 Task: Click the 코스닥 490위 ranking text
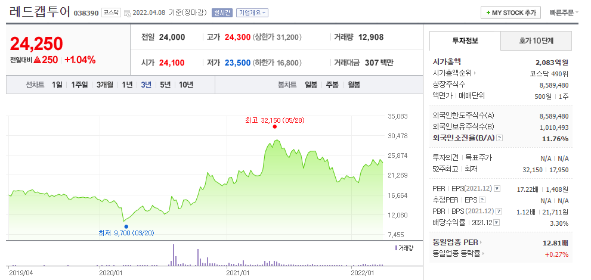549,73
